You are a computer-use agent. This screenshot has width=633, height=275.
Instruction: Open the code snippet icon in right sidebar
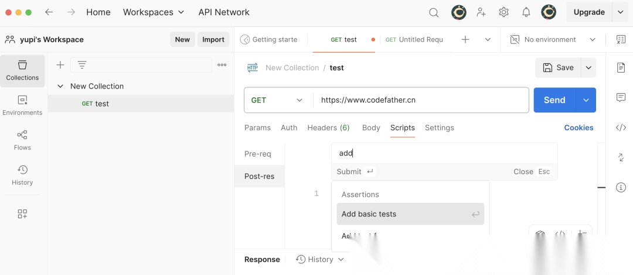[x=621, y=128]
